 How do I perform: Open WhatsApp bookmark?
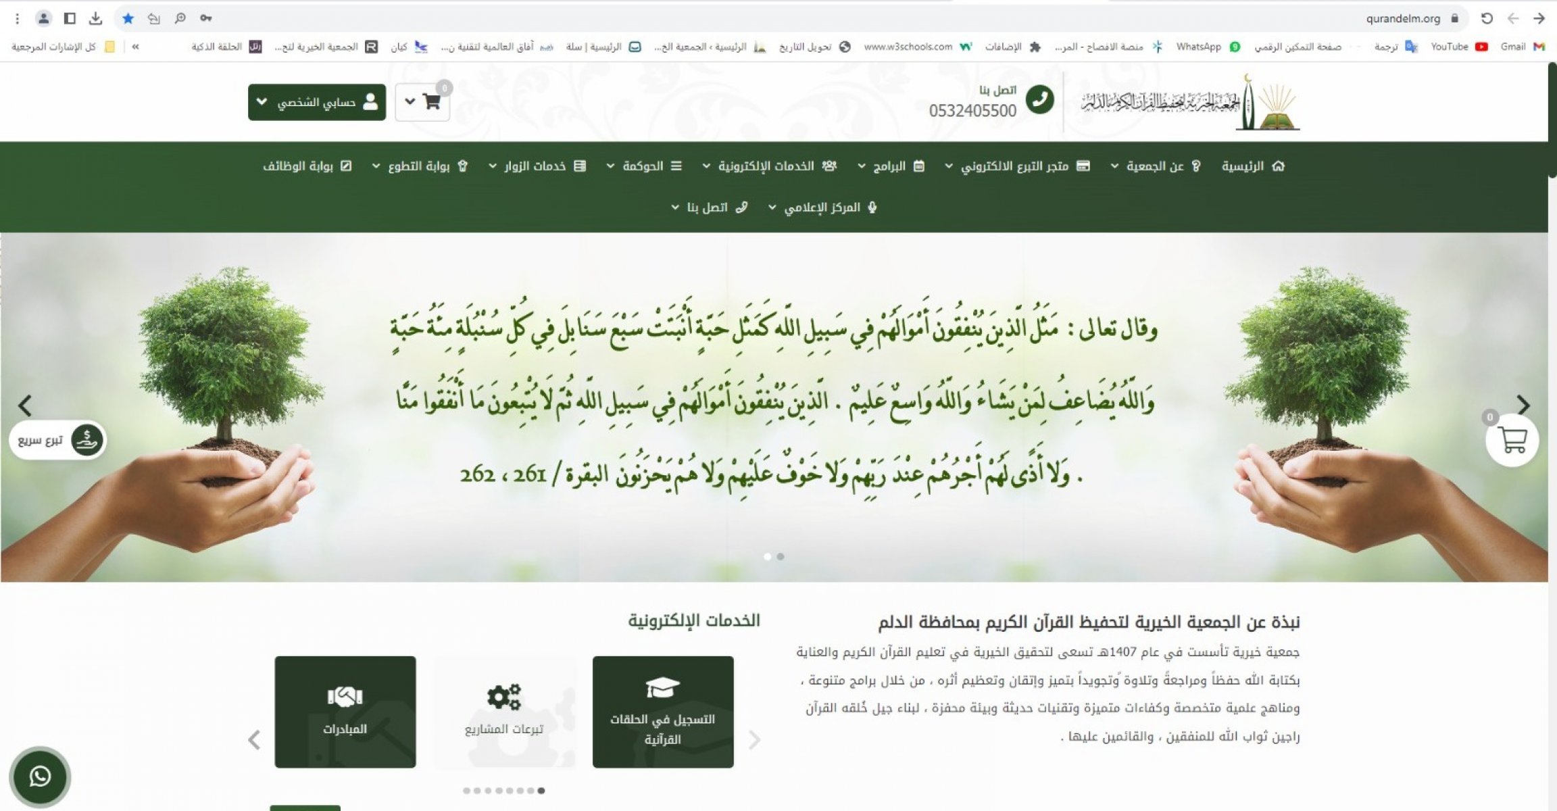coord(1208,47)
